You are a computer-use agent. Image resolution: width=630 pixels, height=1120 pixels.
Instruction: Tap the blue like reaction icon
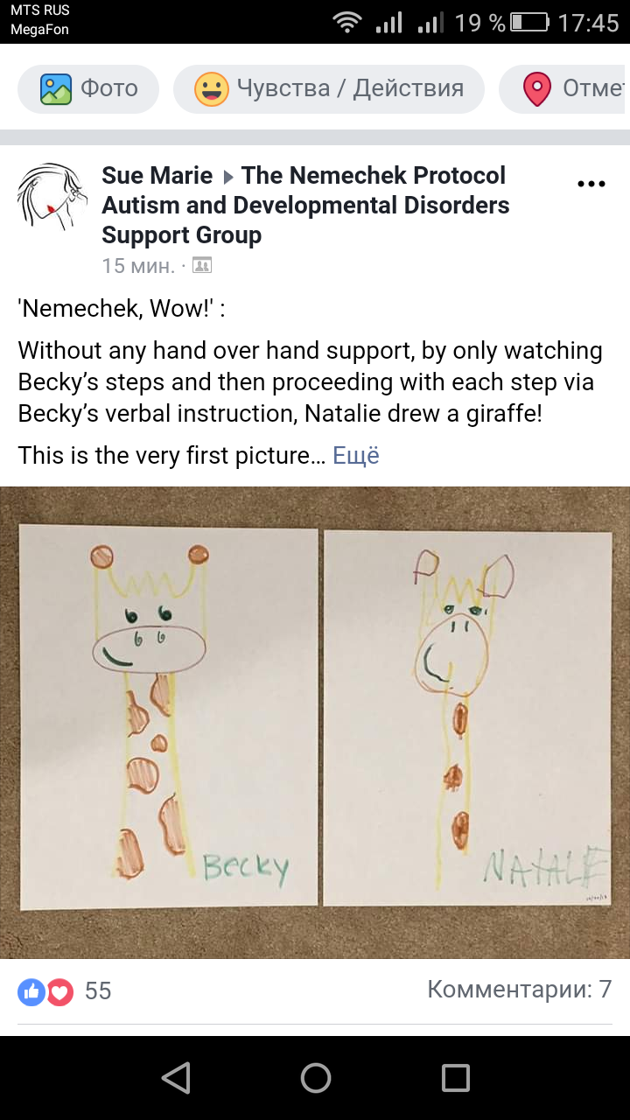(31, 991)
